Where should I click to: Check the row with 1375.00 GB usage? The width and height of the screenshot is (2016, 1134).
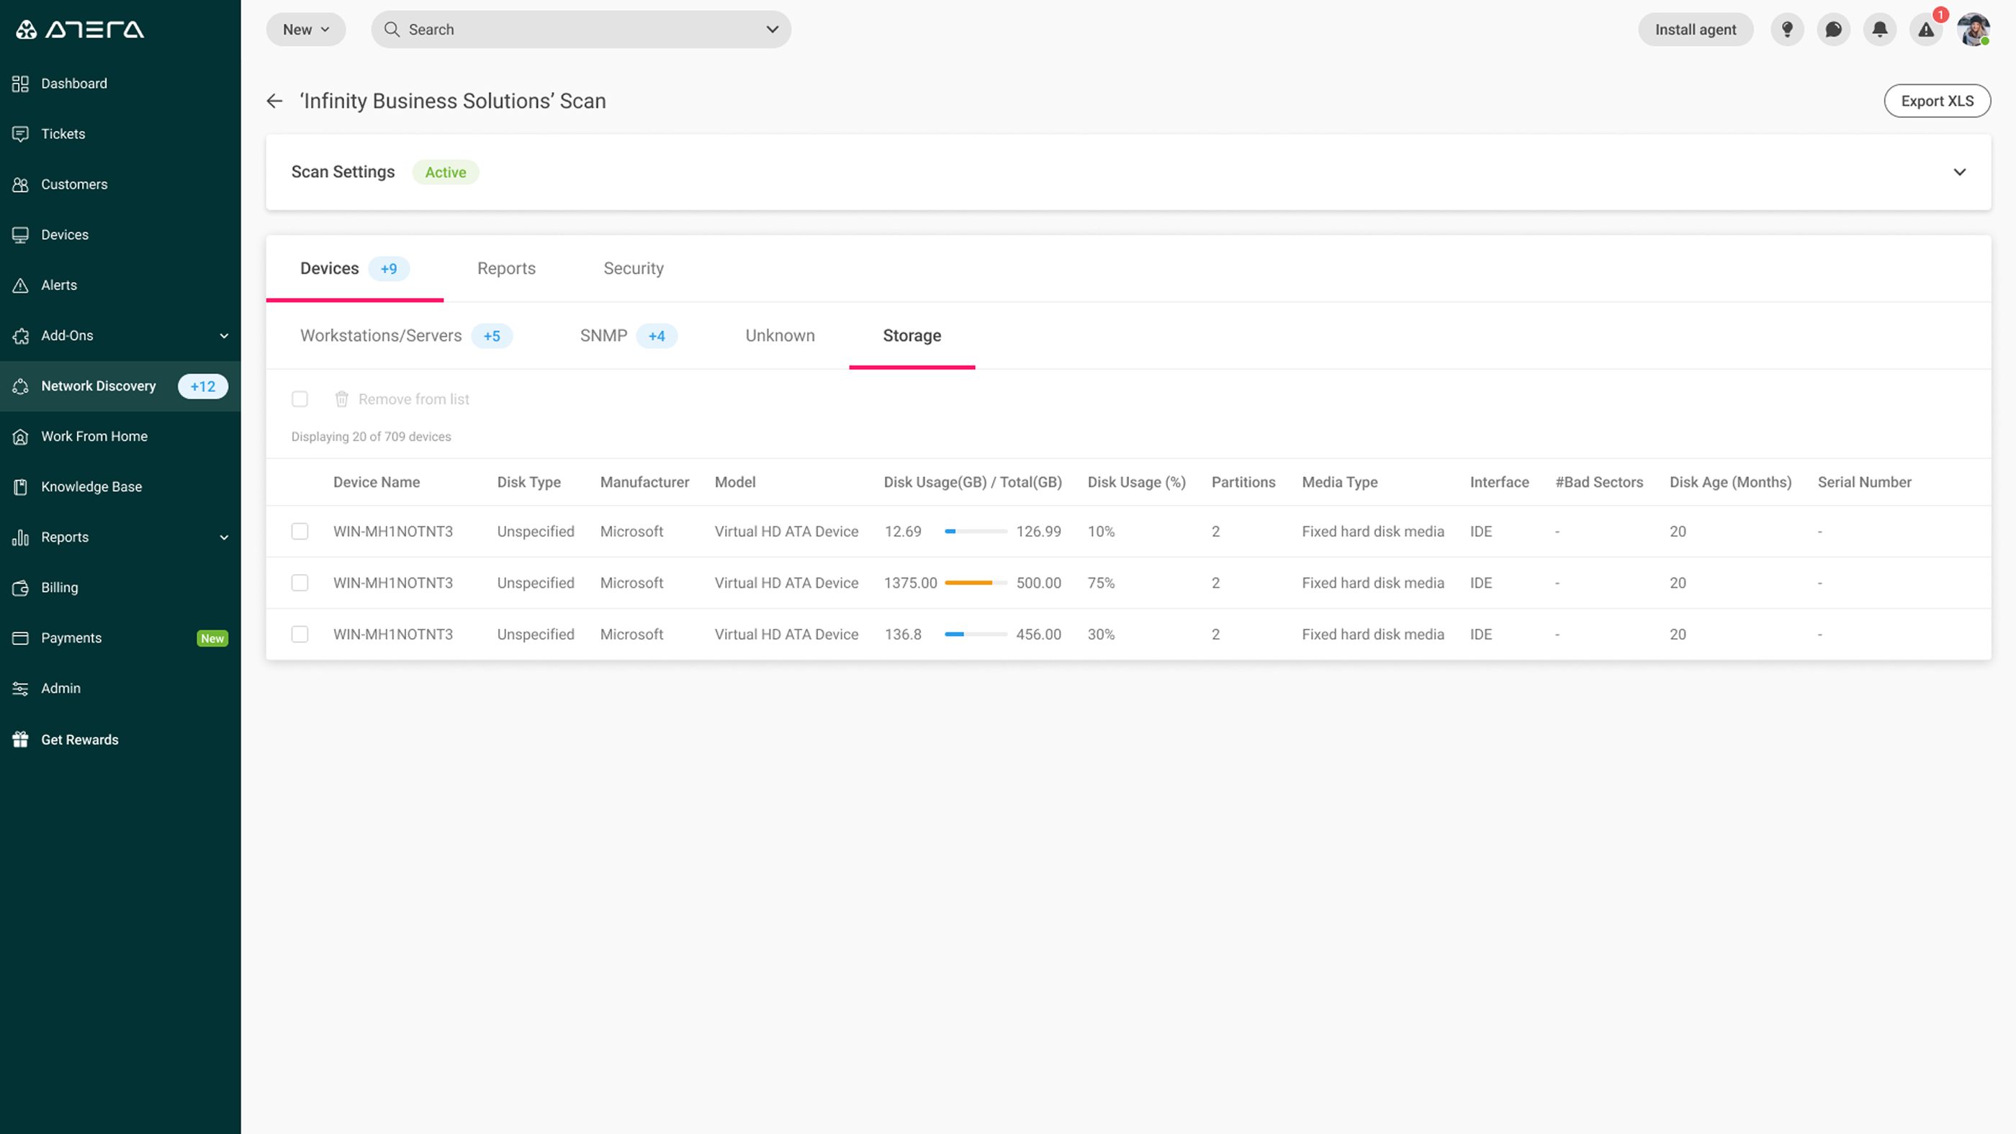pos(300,583)
